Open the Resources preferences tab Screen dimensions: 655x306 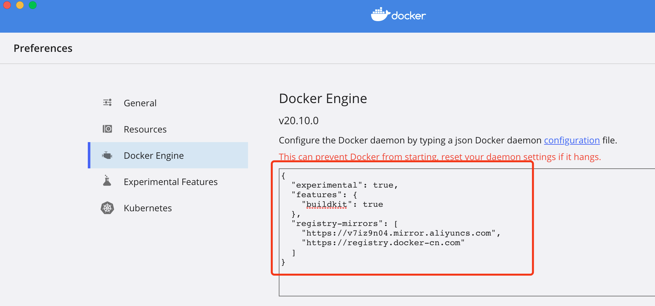coord(168,129)
